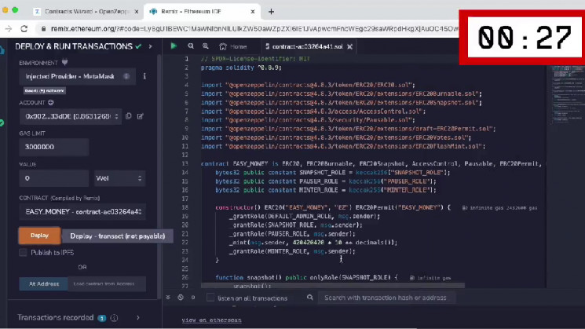Click the MINTER_ROLE constant definition line
Viewport: 585px width, 329px height.
coord(326,190)
